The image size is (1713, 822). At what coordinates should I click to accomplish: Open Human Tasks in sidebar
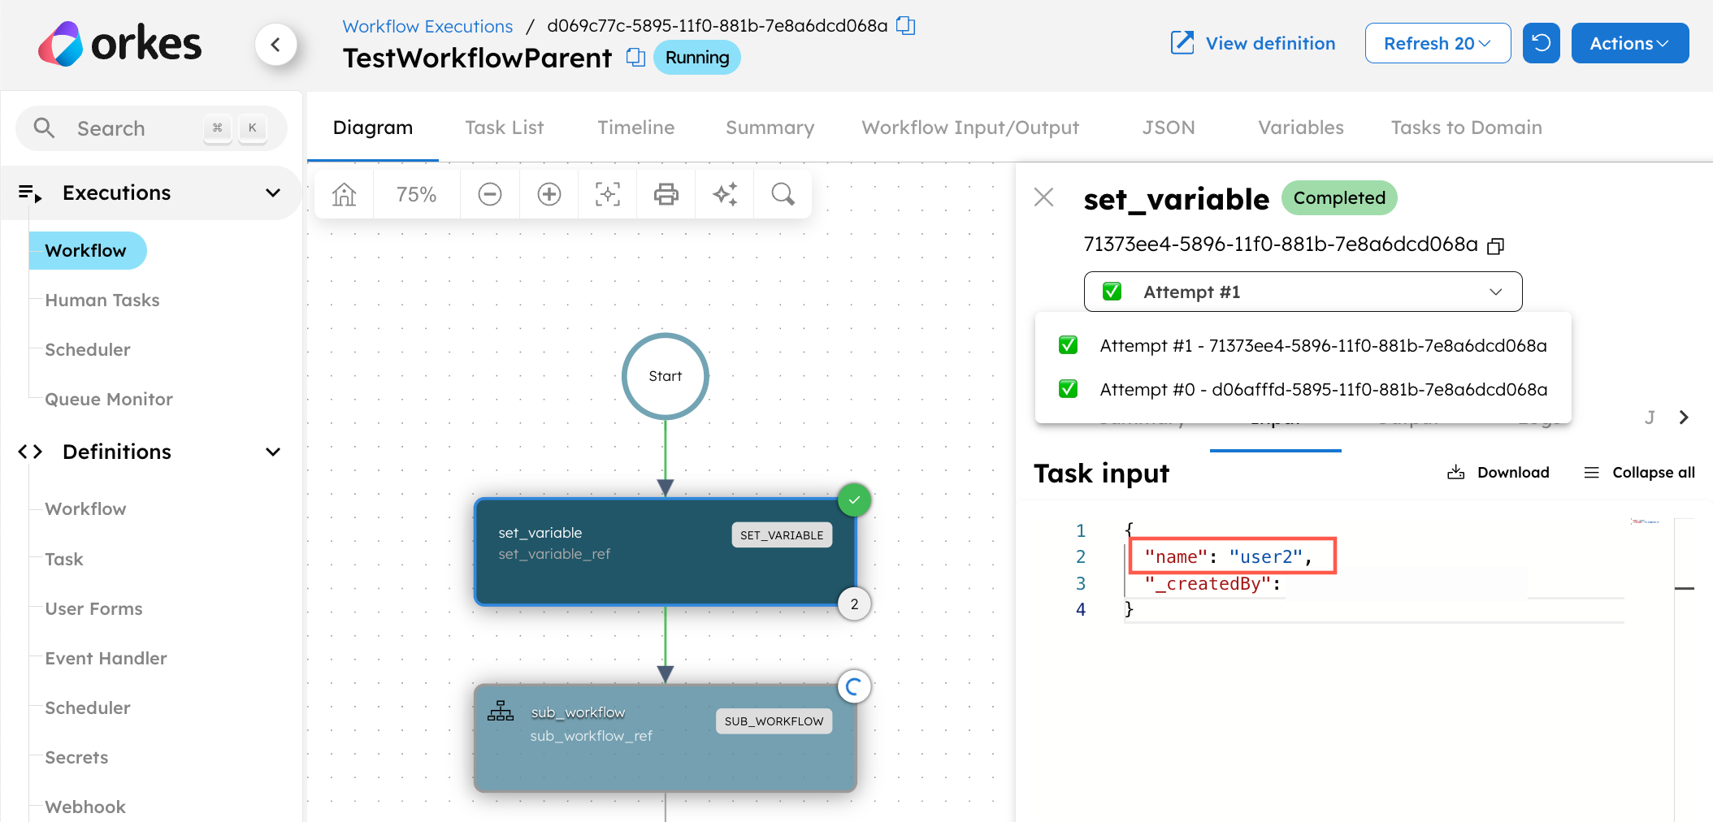coord(102,300)
